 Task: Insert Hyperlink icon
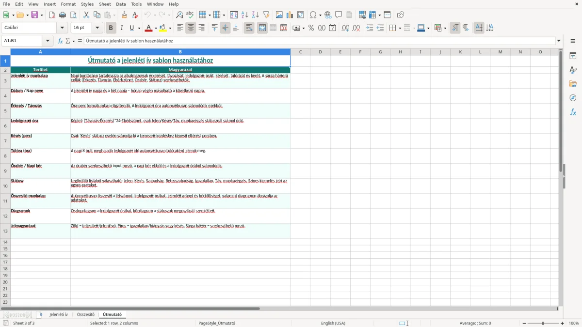click(x=328, y=15)
